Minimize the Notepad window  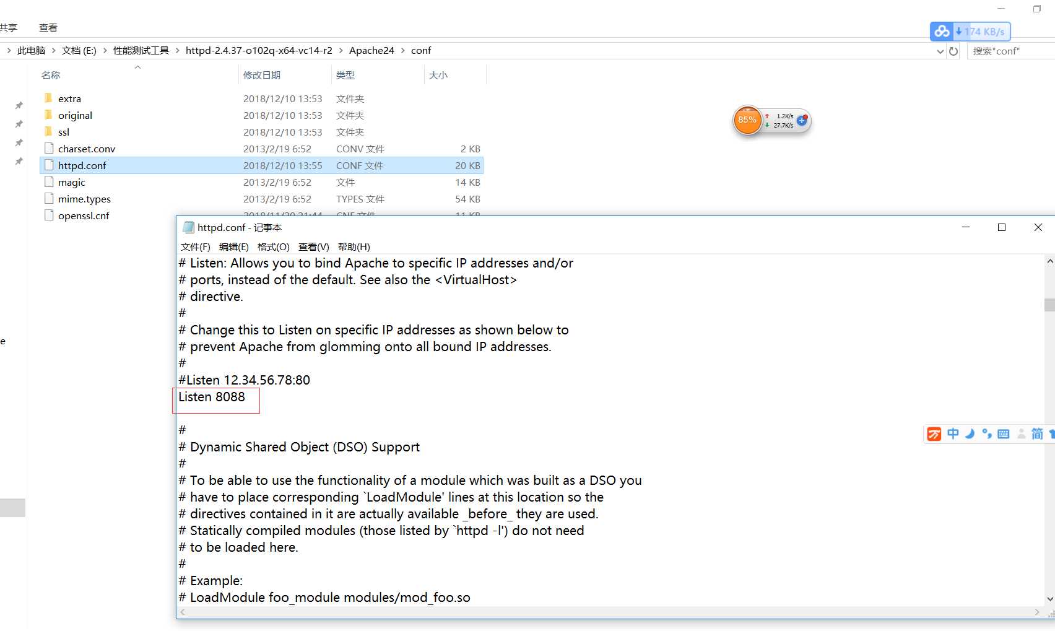point(966,227)
